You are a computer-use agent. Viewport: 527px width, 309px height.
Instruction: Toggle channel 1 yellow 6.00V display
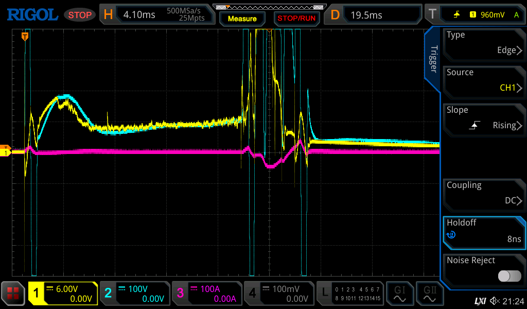(63, 294)
